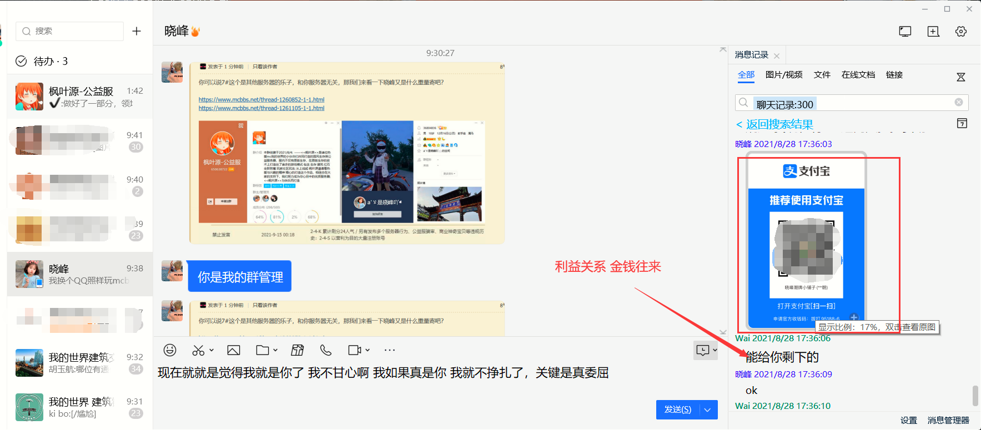Click the chat scroll-up arrow
Screen dimensions: 981x430
pos(723,50)
